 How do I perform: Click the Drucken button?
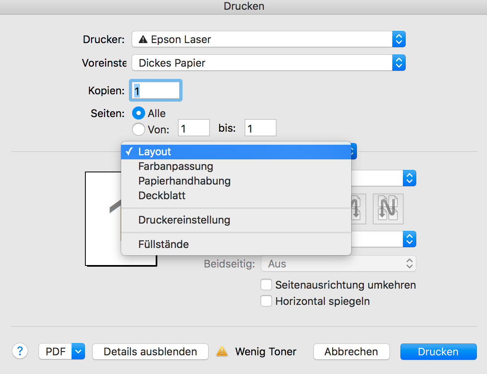point(438,351)
